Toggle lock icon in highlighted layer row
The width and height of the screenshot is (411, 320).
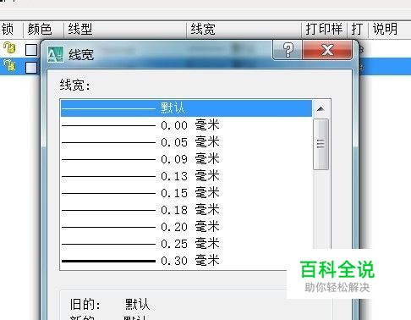pyautogui.click(x=9, y=65)
